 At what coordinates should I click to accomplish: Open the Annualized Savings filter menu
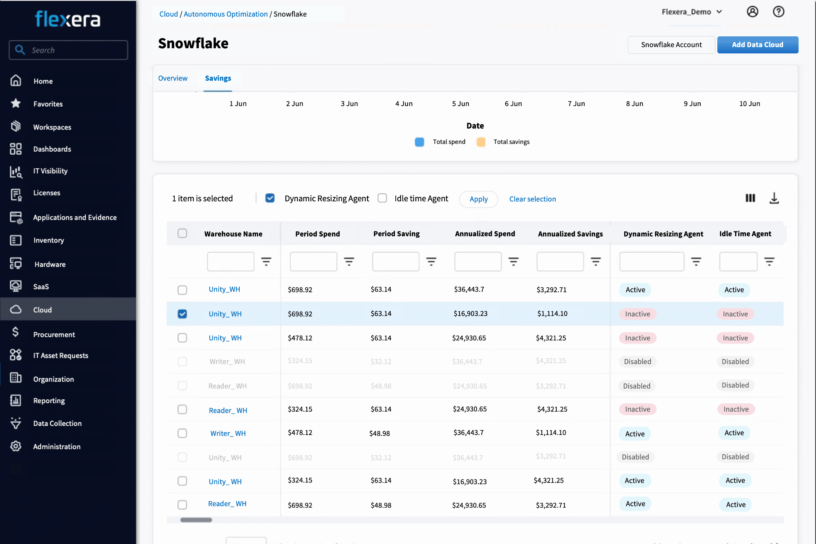(x=596, y=261)
